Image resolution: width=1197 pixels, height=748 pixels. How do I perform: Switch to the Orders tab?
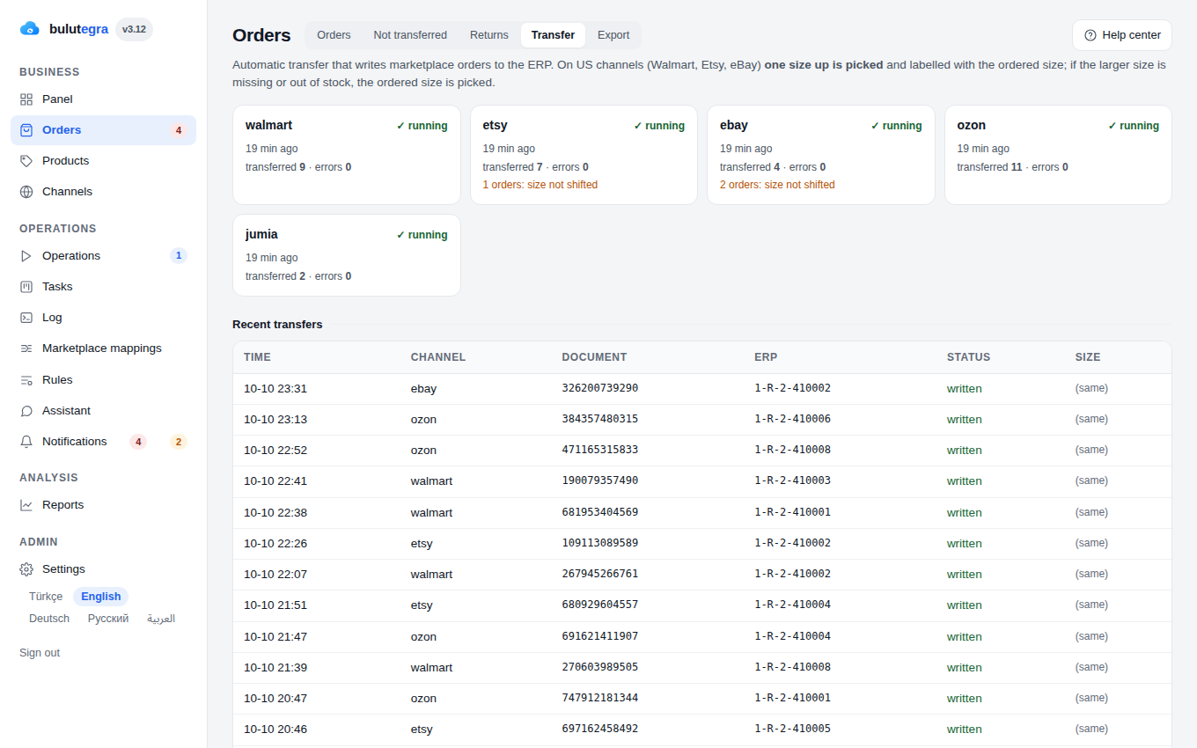point(334,35)
